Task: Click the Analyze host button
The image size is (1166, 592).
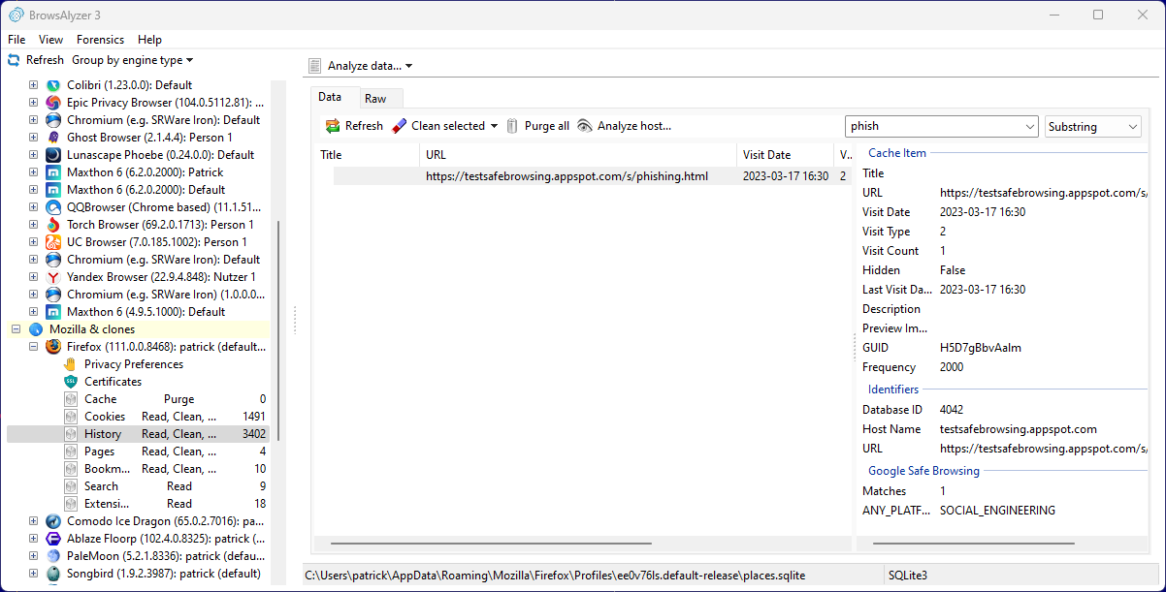Action: click(x=624, y=126)
